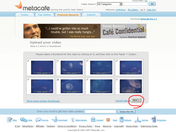Open the Privacy Policy link
The width and height of the screenshot is (176, 132).
pyautogui.click(x=86, y=126)
